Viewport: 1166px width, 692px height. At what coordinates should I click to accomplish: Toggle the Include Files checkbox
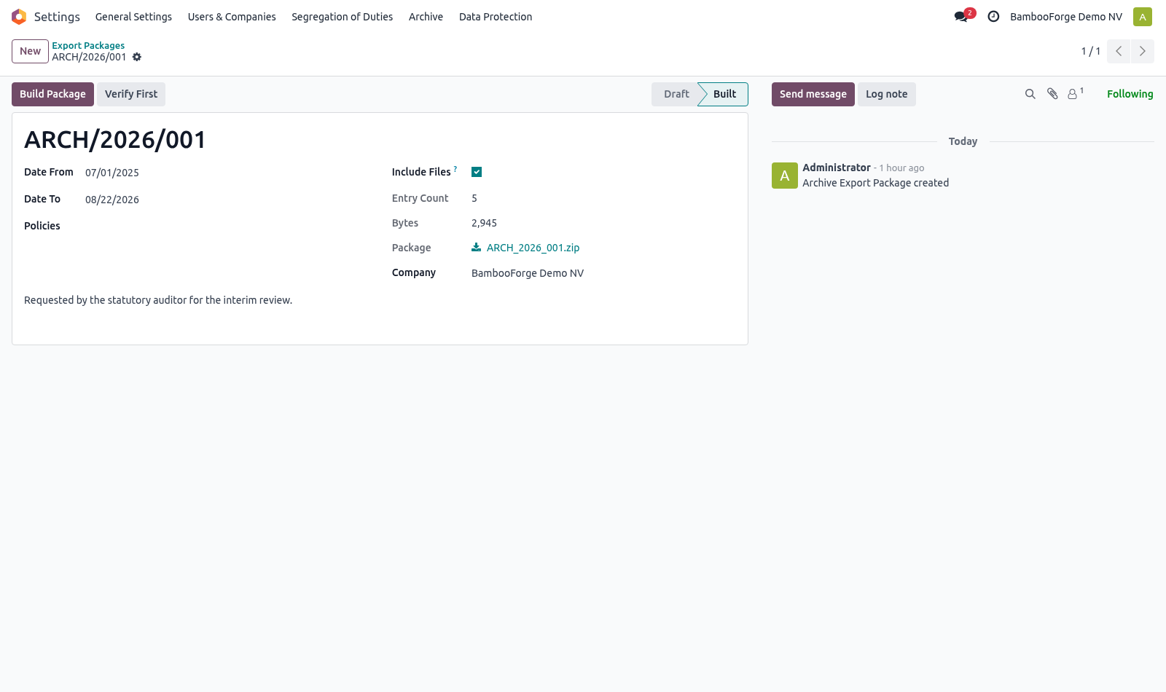(x=477, y=172)
